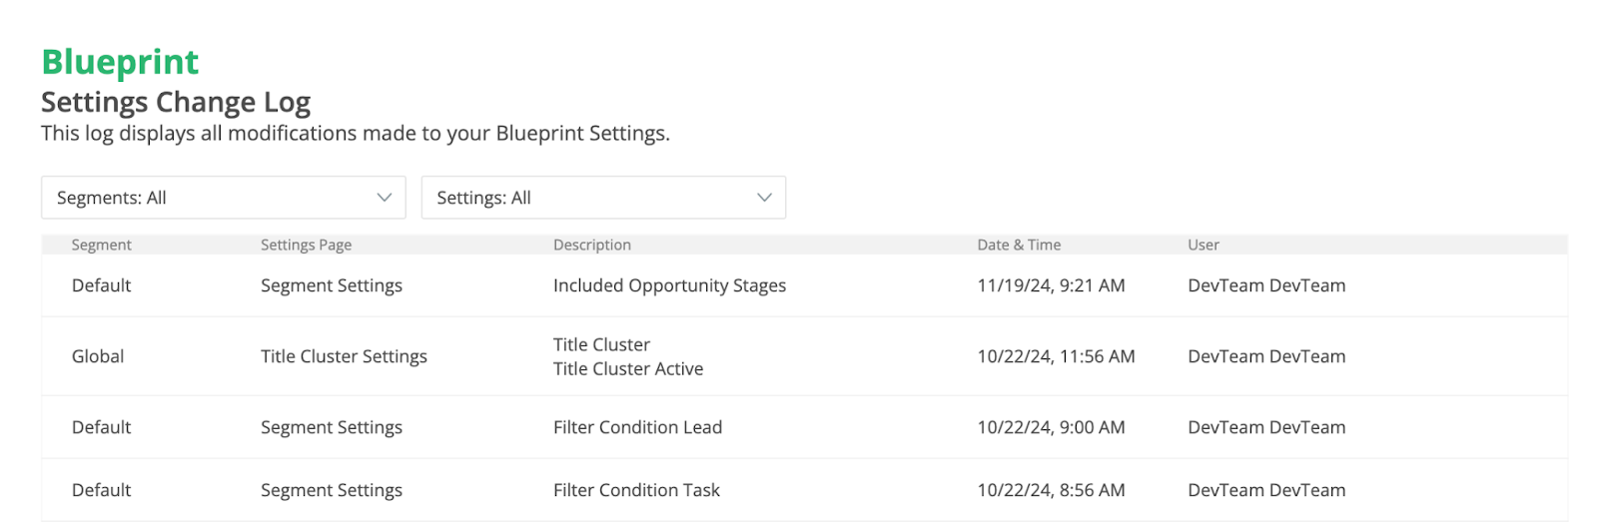
Task: Click the Blueprint heading logo
Action: pyautogui.click(x=120, y=62)
